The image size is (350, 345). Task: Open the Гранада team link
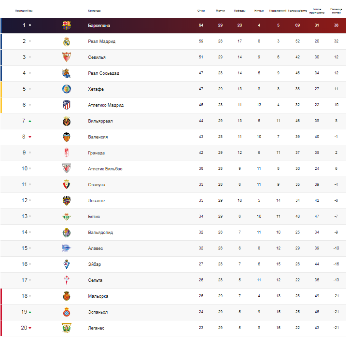[x=96, y=153]
